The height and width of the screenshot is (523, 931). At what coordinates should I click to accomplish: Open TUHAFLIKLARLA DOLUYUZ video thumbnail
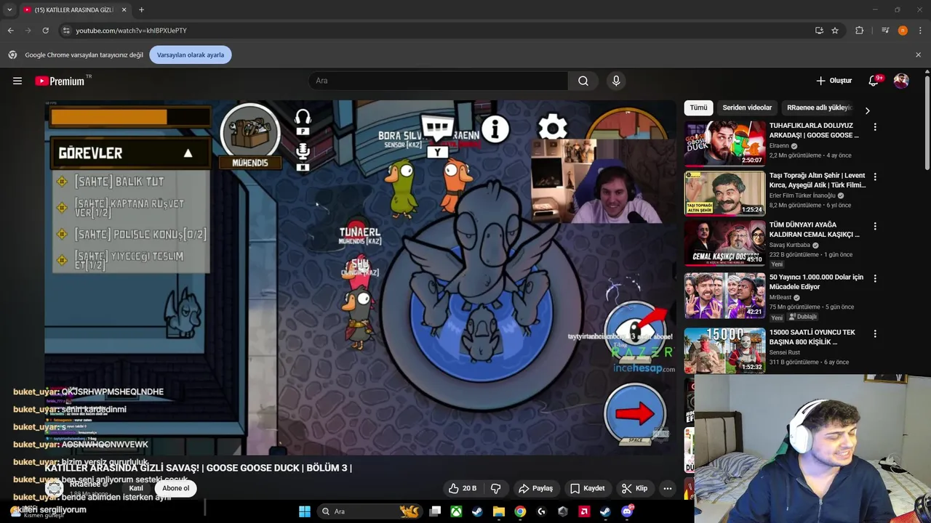coord(724,143)
